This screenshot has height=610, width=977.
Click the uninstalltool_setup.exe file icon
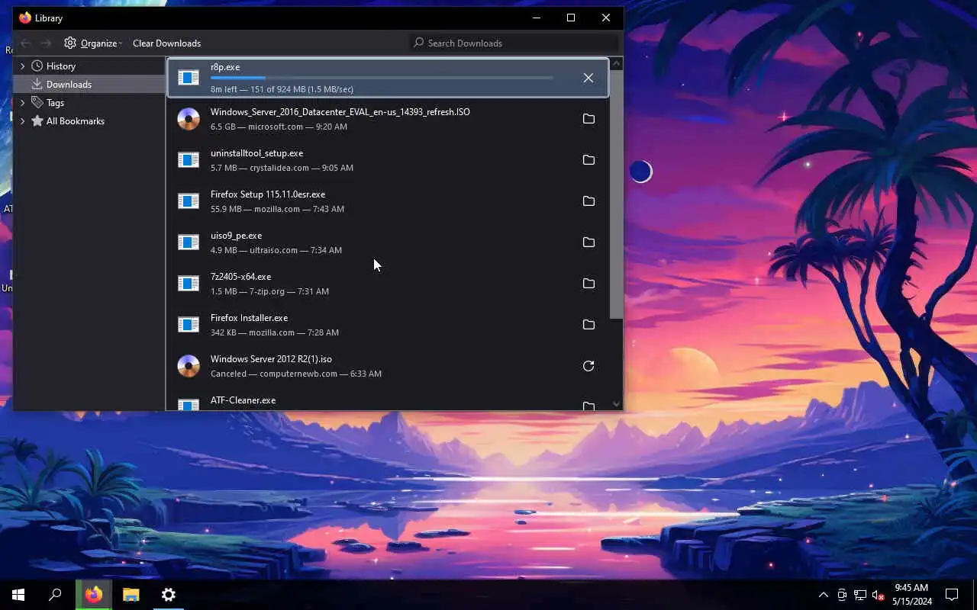(189, 160)
